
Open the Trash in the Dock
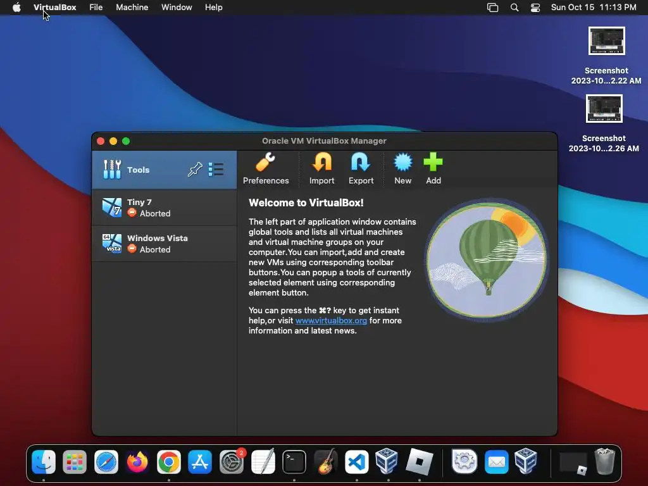[604, 461]
